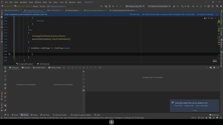Click the add watch plus icon
Viewport: 223px width, 125px height.
coord(84,72)
